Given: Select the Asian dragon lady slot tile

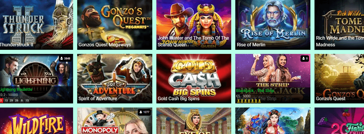Looking at the screenshot, I should pyautogui.click(x=273, y=121).
